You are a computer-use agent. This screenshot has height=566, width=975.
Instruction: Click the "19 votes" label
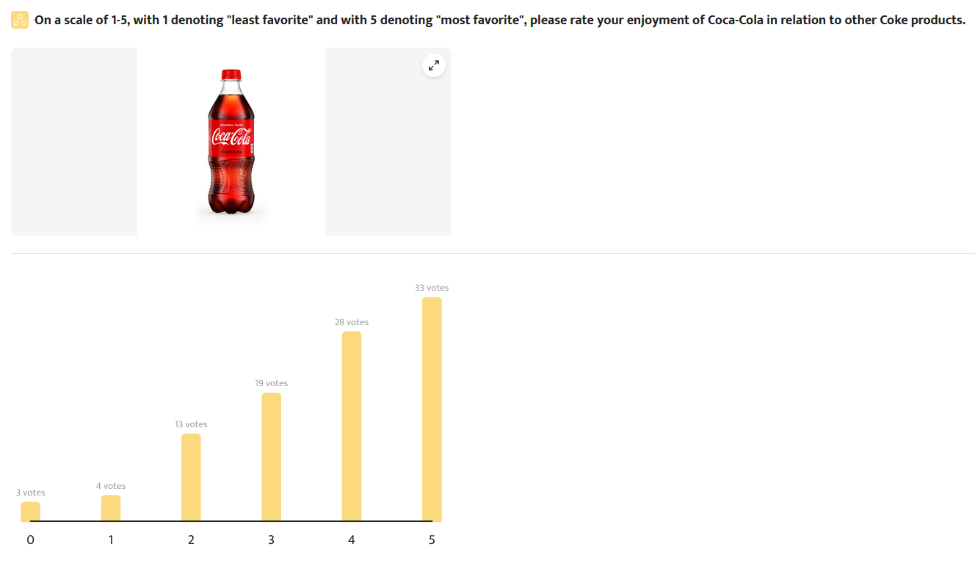[272, 383]
